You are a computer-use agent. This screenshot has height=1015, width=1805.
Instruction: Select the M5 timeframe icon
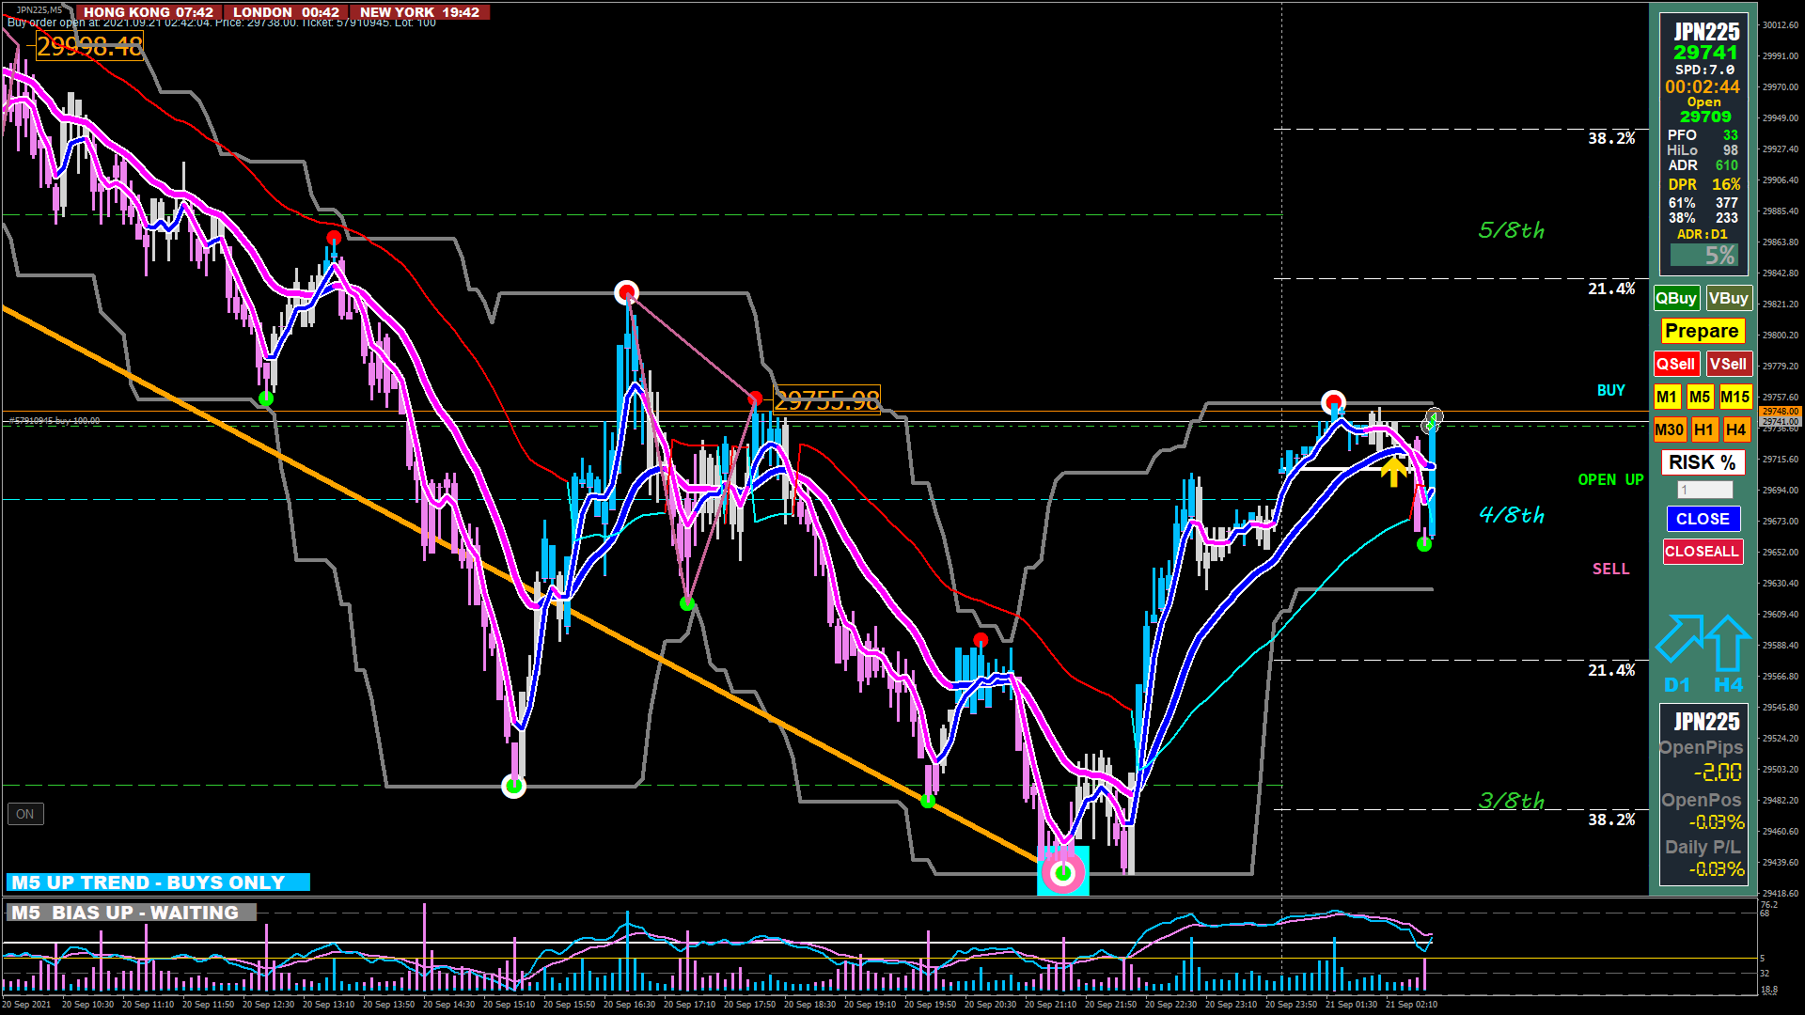point(1700,397)
